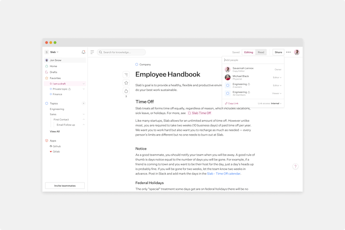Change Michael Black's Editor role
This screenshot has width=345, height=230.
pyautogui.click(x=277, y=78)
